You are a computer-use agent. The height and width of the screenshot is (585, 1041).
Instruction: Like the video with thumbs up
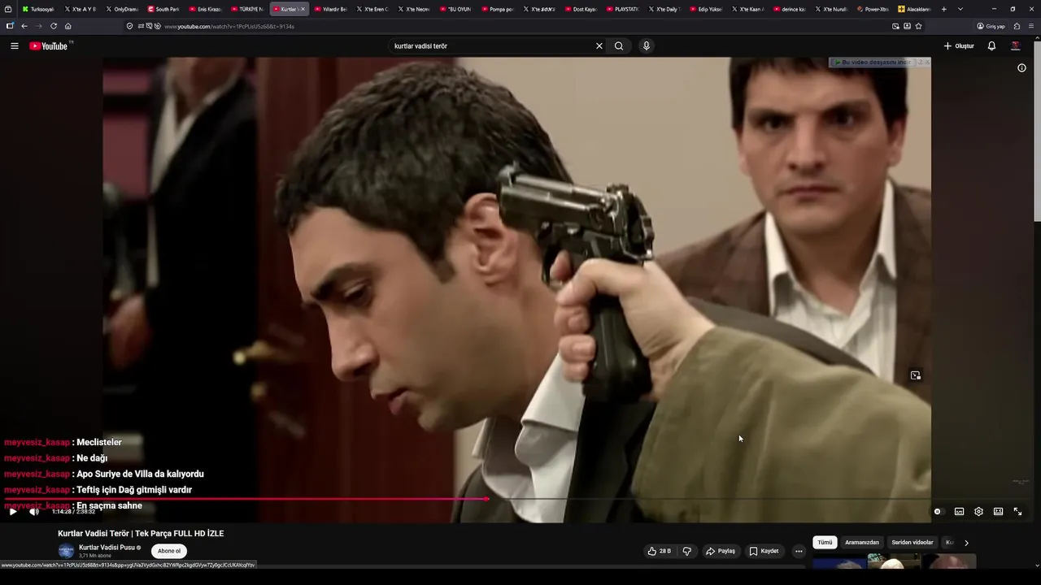(x=660, y=551)
